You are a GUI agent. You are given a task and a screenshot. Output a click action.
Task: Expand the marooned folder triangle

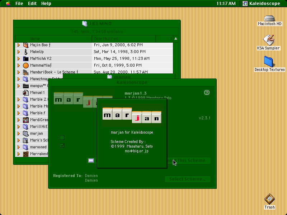[19, 147]
